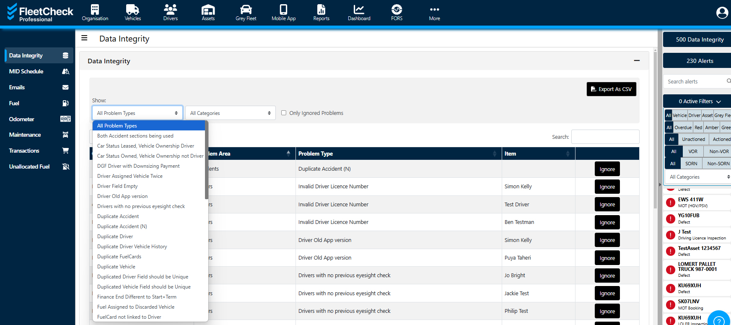Image resolution: width=731 pixels, height=325 pixels.
Task: Open the Mobile App phone icon
Action: [283, 9]
